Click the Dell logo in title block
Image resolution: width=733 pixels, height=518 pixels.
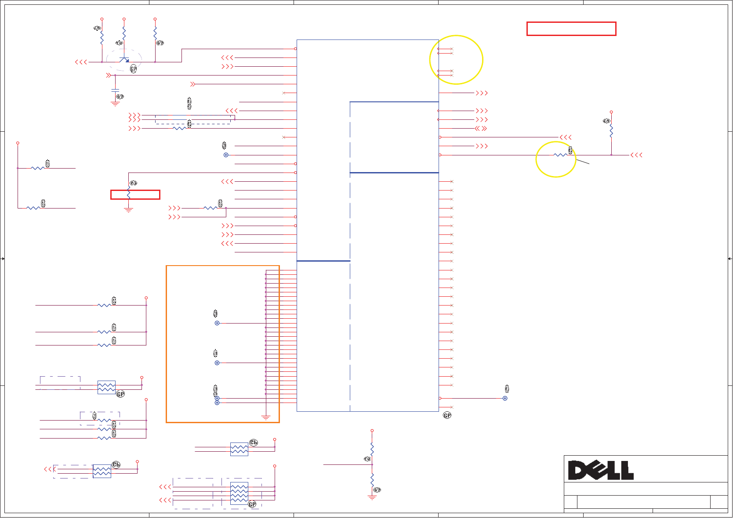[x=601, y=470]
